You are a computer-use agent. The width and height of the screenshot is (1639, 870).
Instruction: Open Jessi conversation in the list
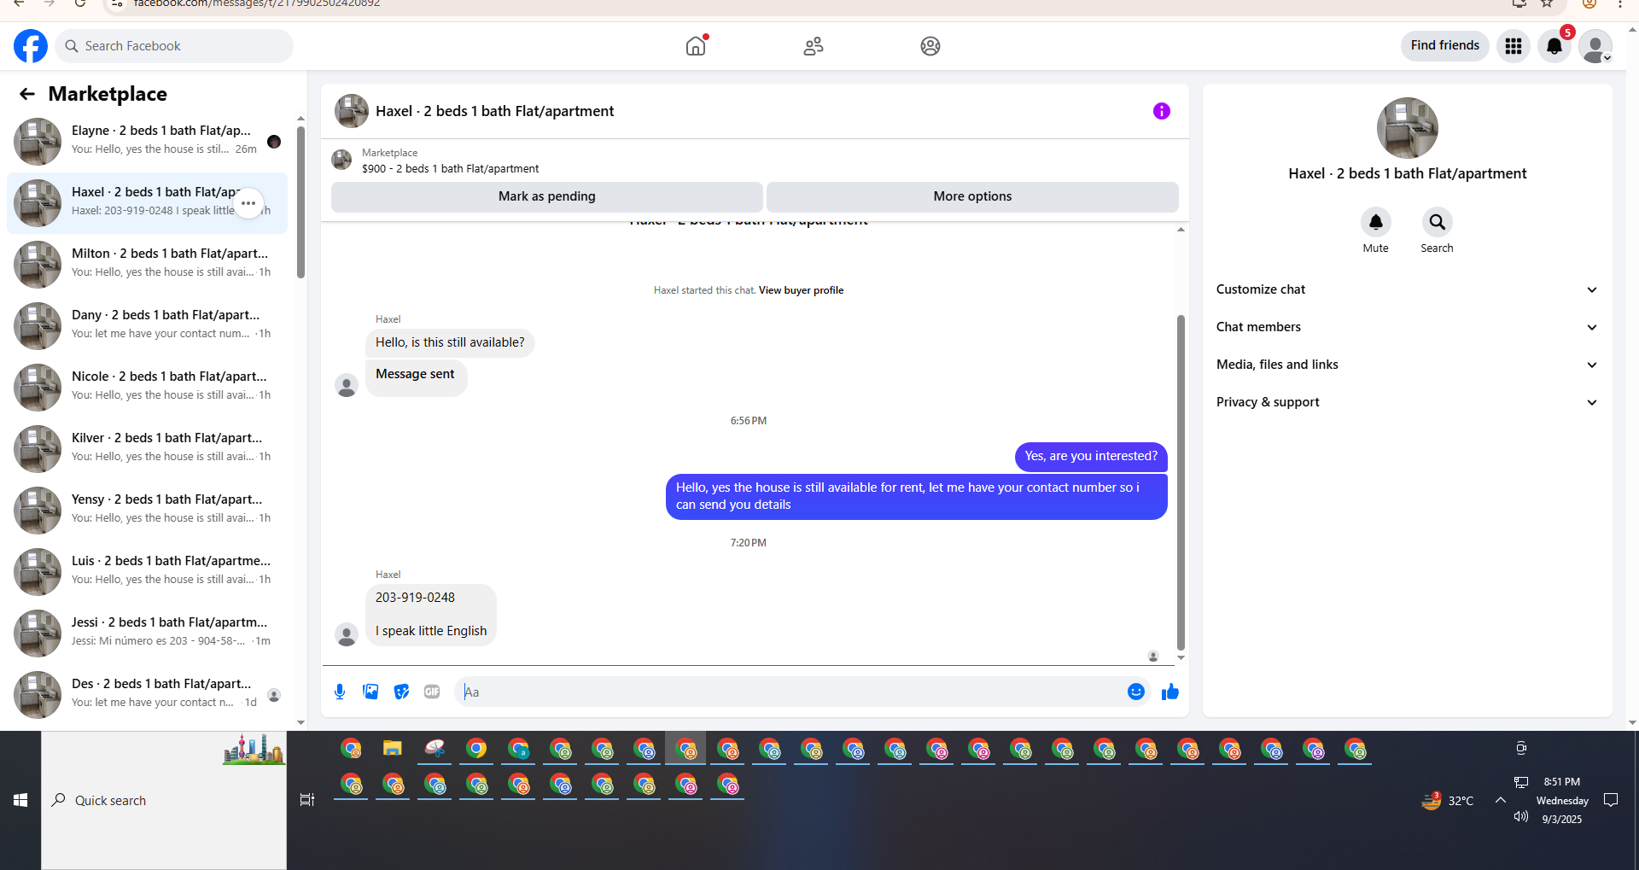(148, 634)
